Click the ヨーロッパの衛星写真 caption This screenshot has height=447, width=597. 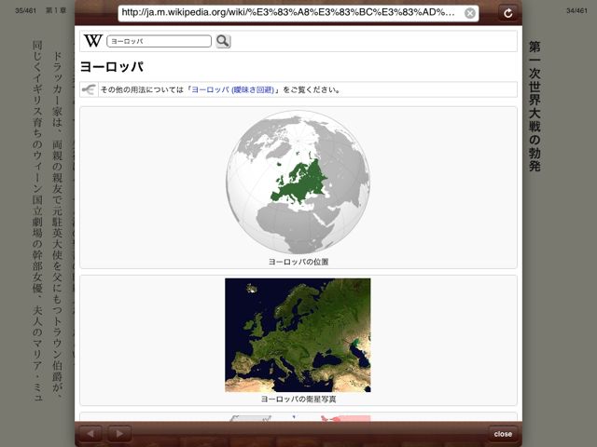(298, 399)
